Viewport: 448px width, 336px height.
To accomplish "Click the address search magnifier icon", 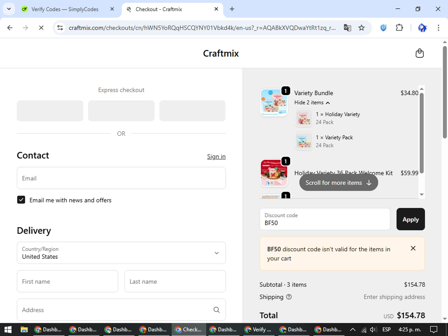I will (217, 310).
